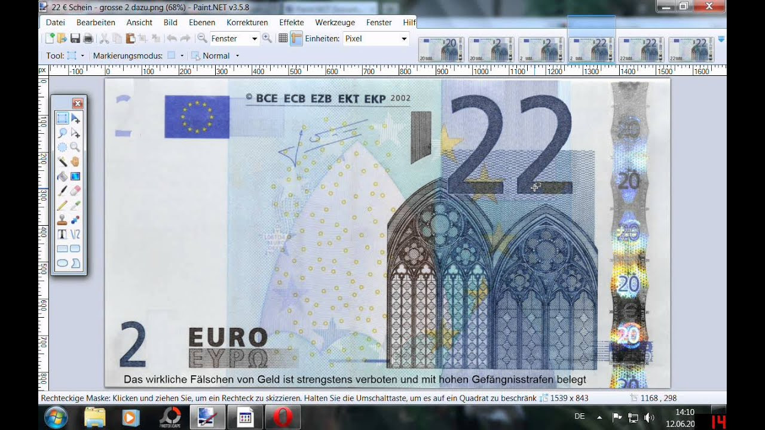Select the Eraser tool
The height and width of the screenshot is (430, 765).
(75, 191)
